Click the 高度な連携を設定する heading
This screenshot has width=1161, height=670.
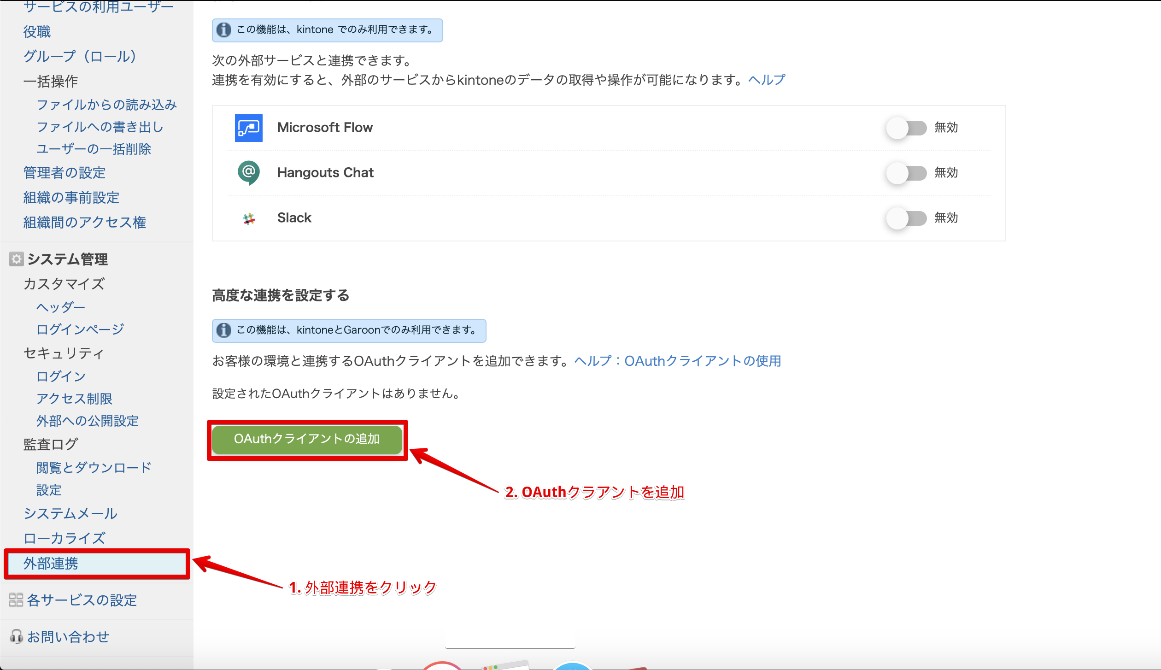(x=281, y=295)
